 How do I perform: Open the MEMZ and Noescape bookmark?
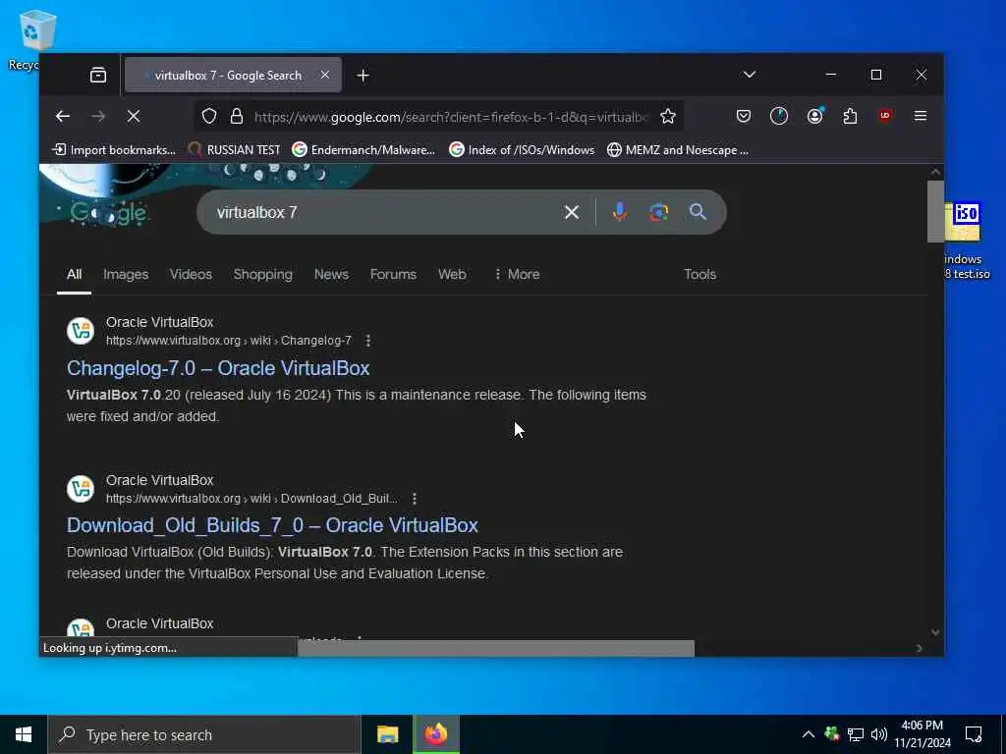click(x=678, y=150)
